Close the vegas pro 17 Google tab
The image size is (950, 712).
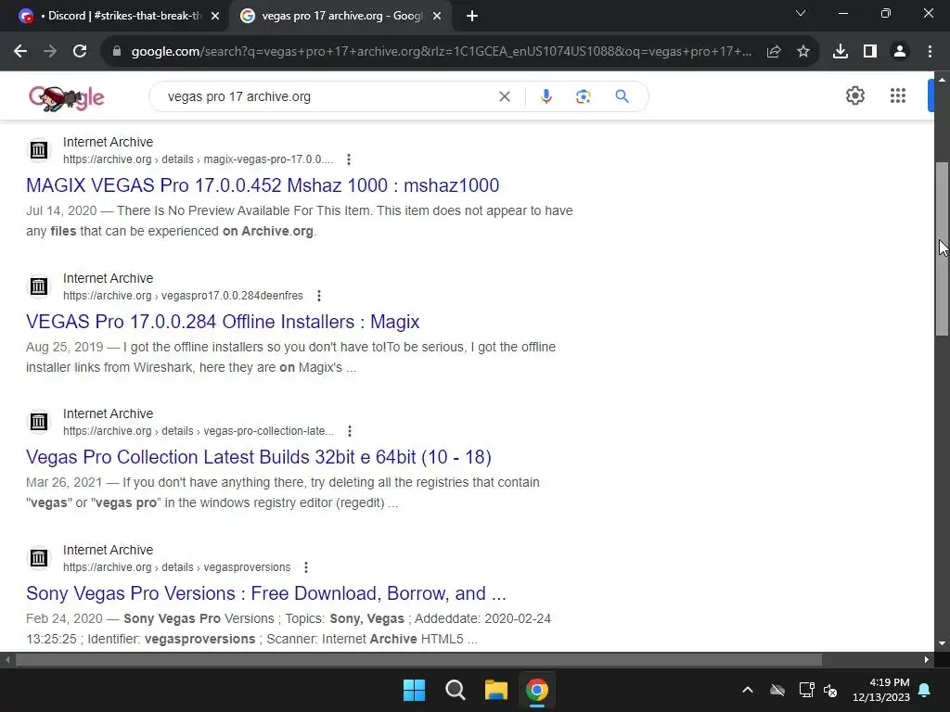(437, 17)
